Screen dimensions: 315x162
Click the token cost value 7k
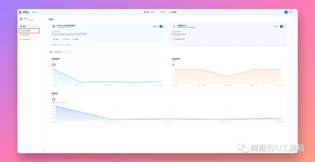(53, 99)
